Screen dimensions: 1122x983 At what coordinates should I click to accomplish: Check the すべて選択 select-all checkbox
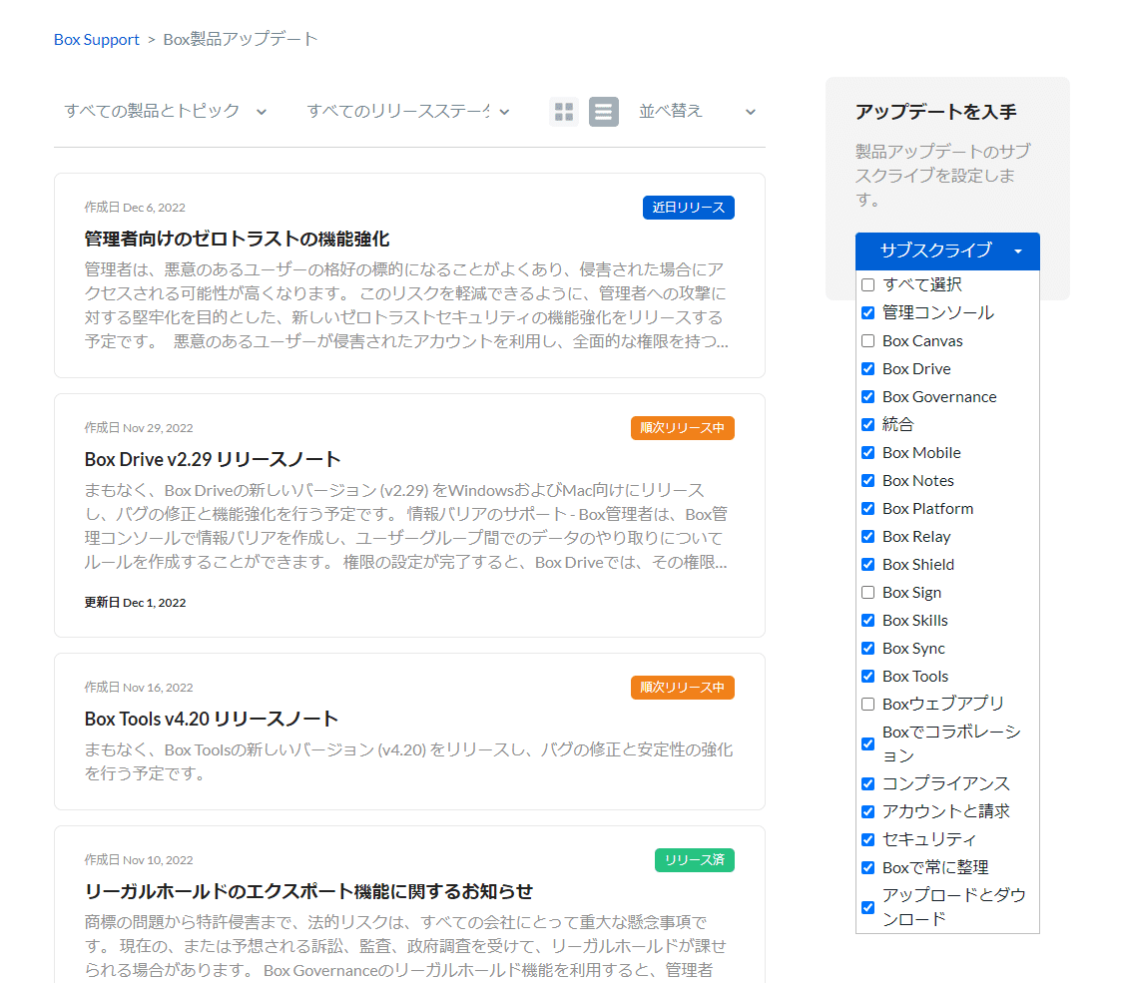pyautogui.click(x=867, y=284)
